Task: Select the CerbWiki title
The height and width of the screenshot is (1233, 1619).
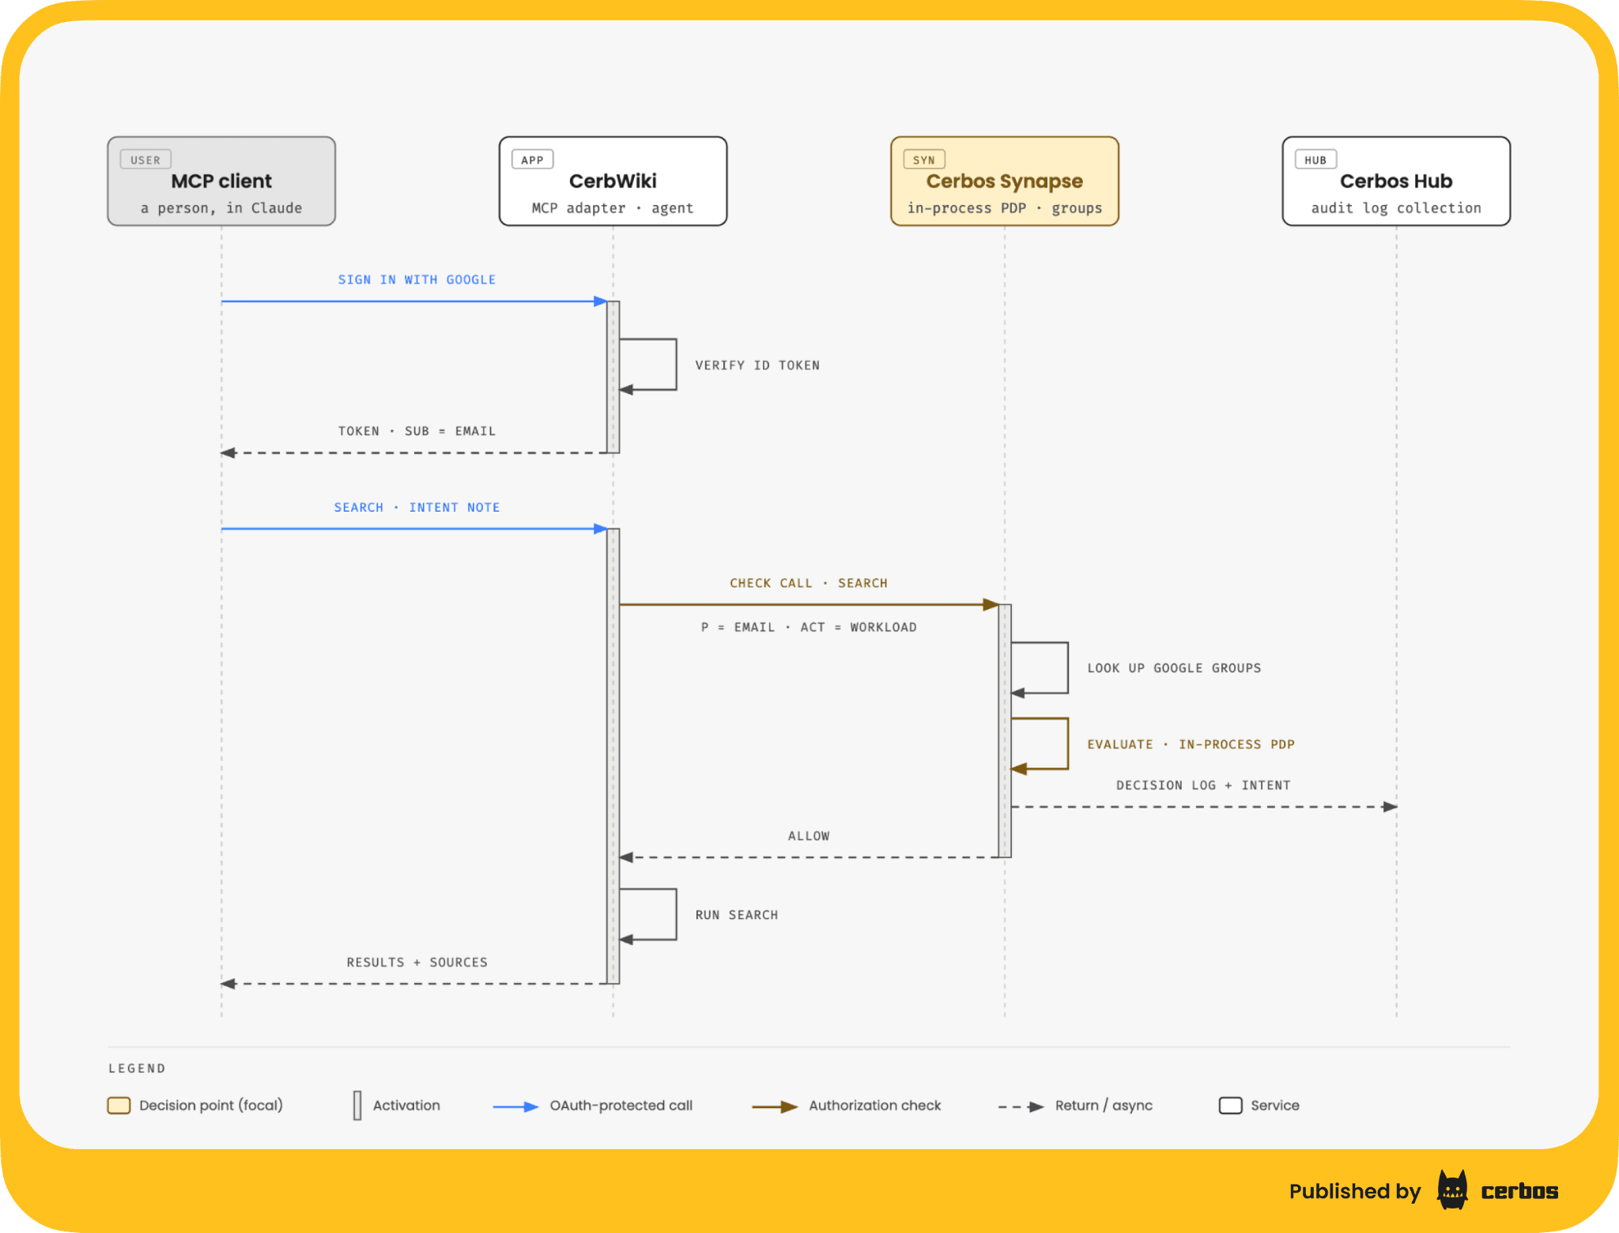Action: (613, 181)
